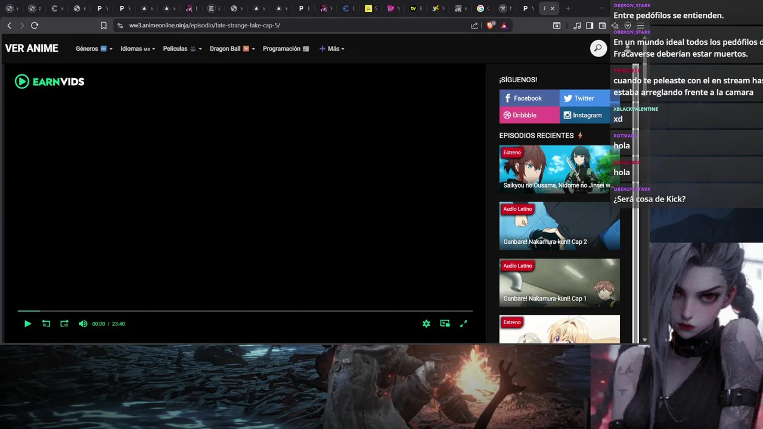Click the 00:00 / 23:40 time display
This screenshot has height=429, width=763.
point(108,324)
